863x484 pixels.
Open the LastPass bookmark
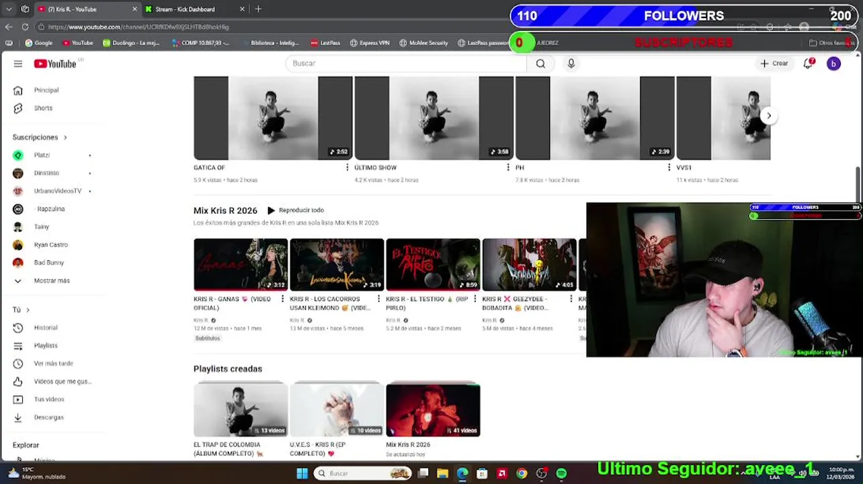click(325, 43)
